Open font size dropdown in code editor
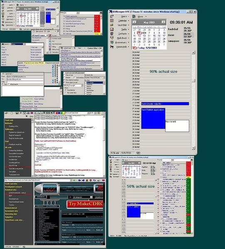225x249 pixels. pos(95,113)
